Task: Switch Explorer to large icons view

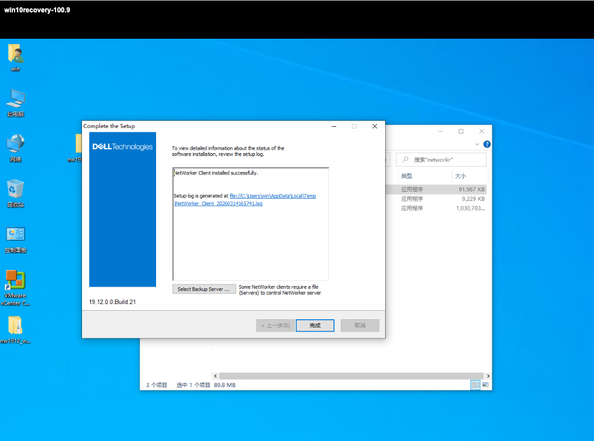Action: tap(485, 385)
